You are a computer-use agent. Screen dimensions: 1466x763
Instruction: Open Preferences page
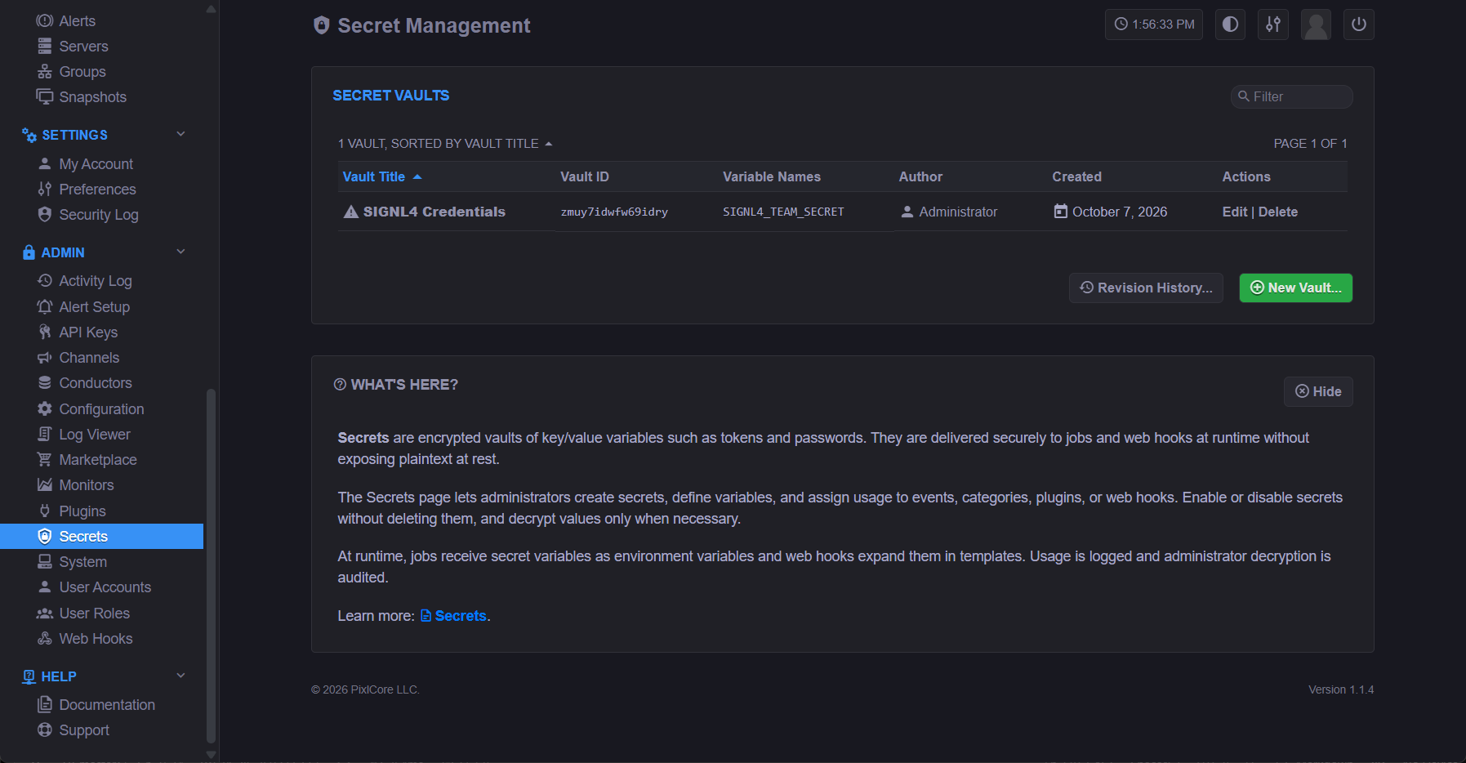[97, 190]
